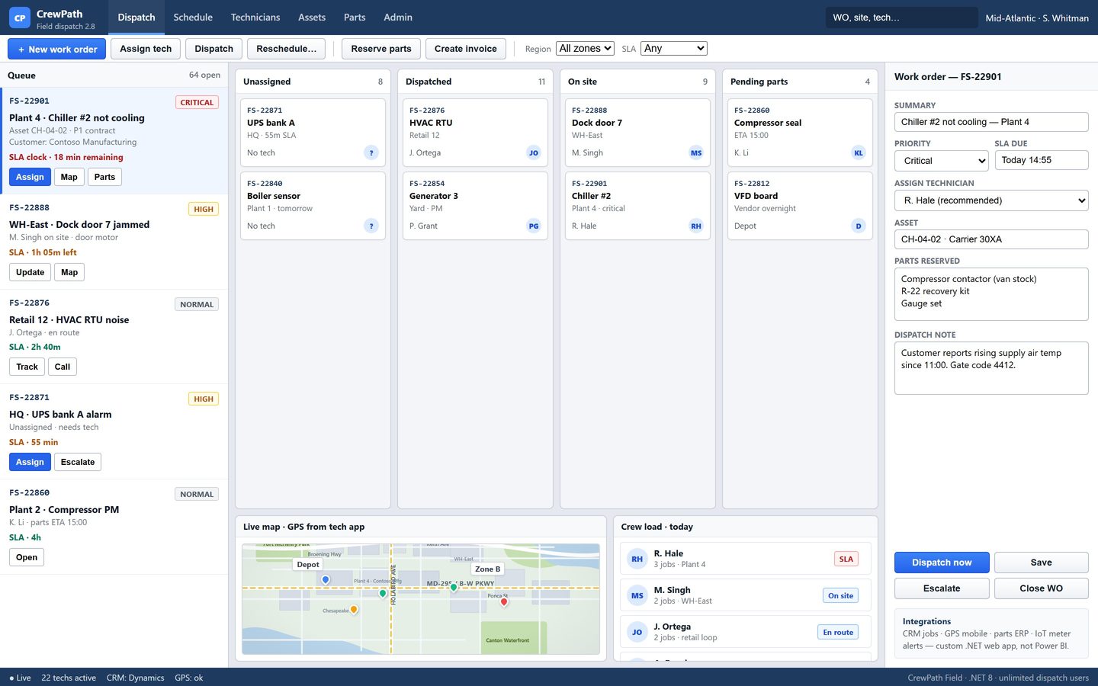Screen dimensions: 1098x686
Task: Click RH avatar in Crew load list
Action: [x=637, y=559]
